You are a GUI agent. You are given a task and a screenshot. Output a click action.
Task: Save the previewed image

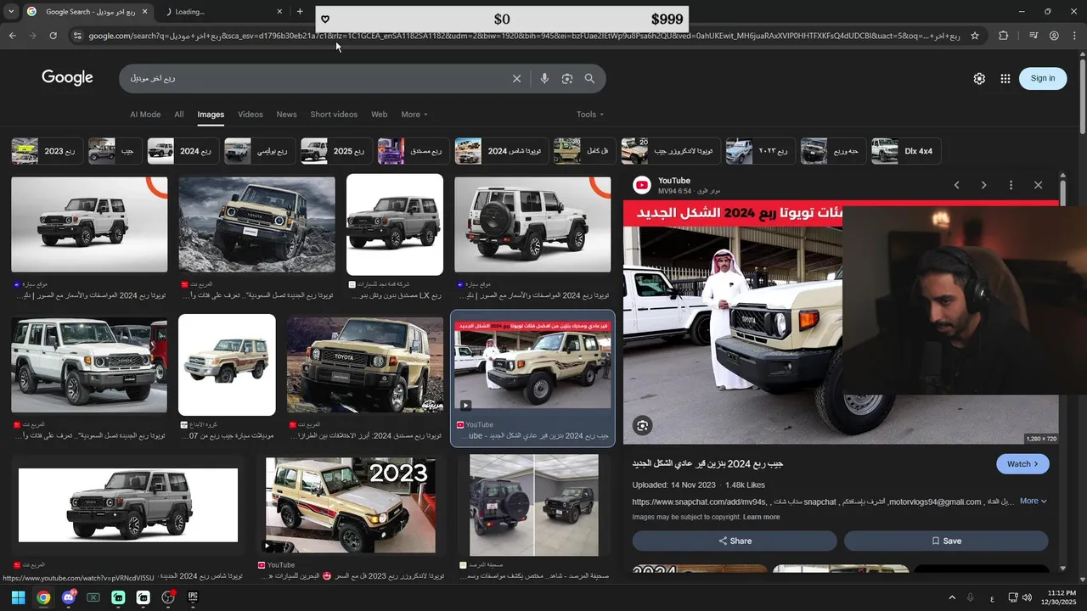tap(946, 541)
